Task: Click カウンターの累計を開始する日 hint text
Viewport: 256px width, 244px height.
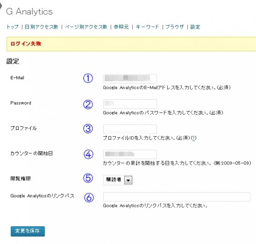Action: tap(177, 163)
